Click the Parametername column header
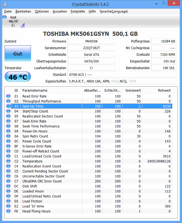This screenshot has height=223, width=182. 51,90
